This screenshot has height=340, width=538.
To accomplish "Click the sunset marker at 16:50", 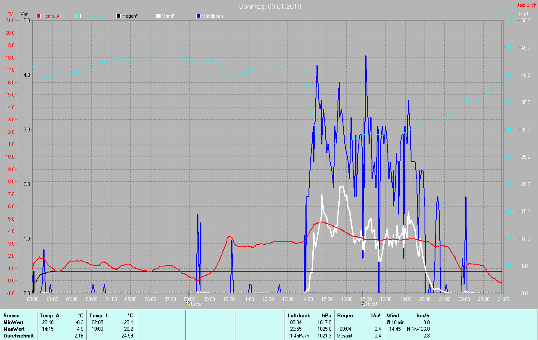I will 363,303.
